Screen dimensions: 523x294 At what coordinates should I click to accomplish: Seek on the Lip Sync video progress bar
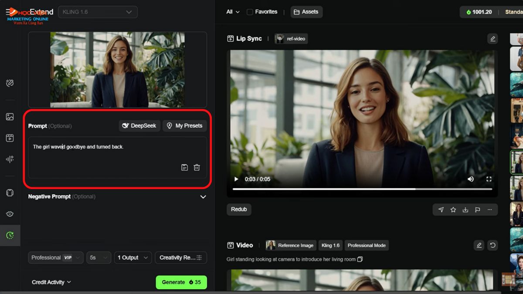pyautogui.click(x=362, y=189)
